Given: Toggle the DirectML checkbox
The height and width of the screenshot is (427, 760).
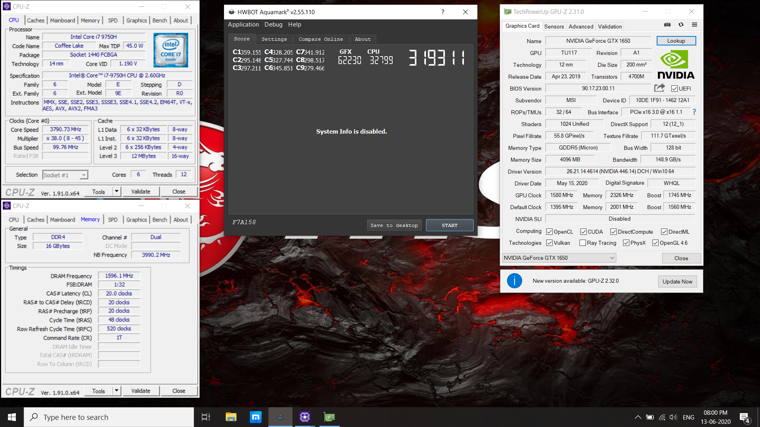Looking at the screenshot, I should pos(664,232).
